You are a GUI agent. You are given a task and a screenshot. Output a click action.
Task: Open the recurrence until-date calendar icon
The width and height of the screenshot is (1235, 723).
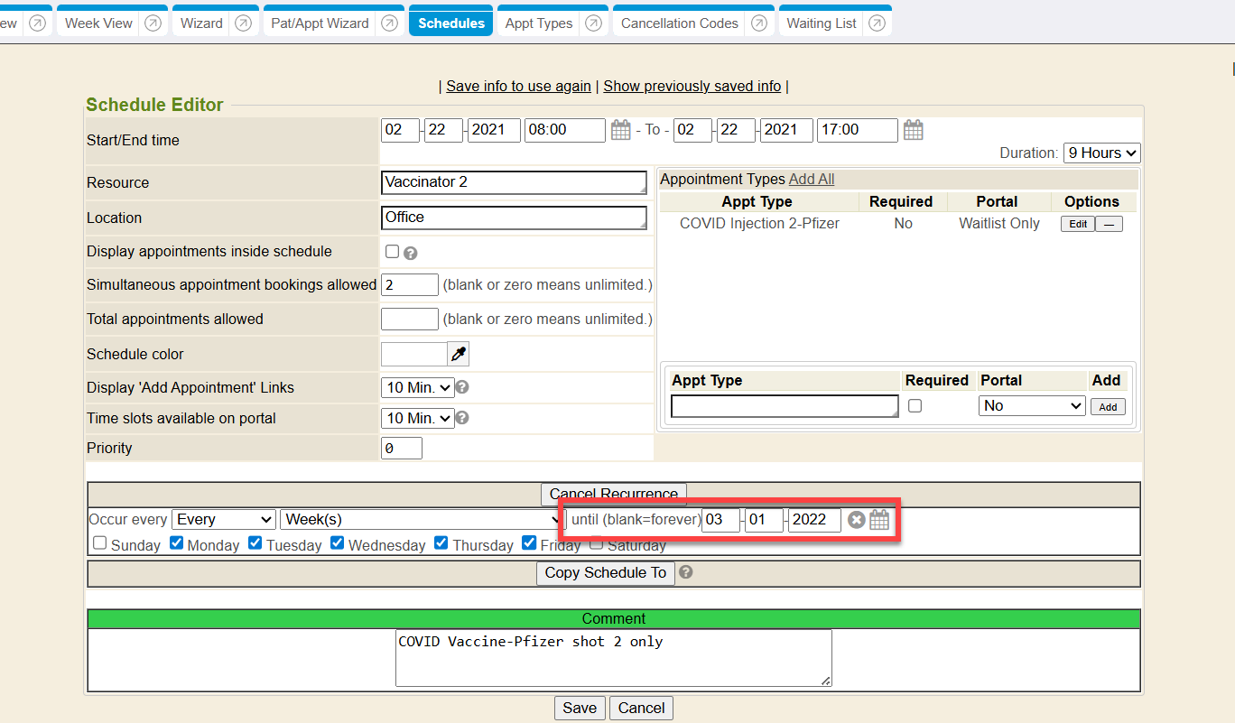[x=879, y=520]
